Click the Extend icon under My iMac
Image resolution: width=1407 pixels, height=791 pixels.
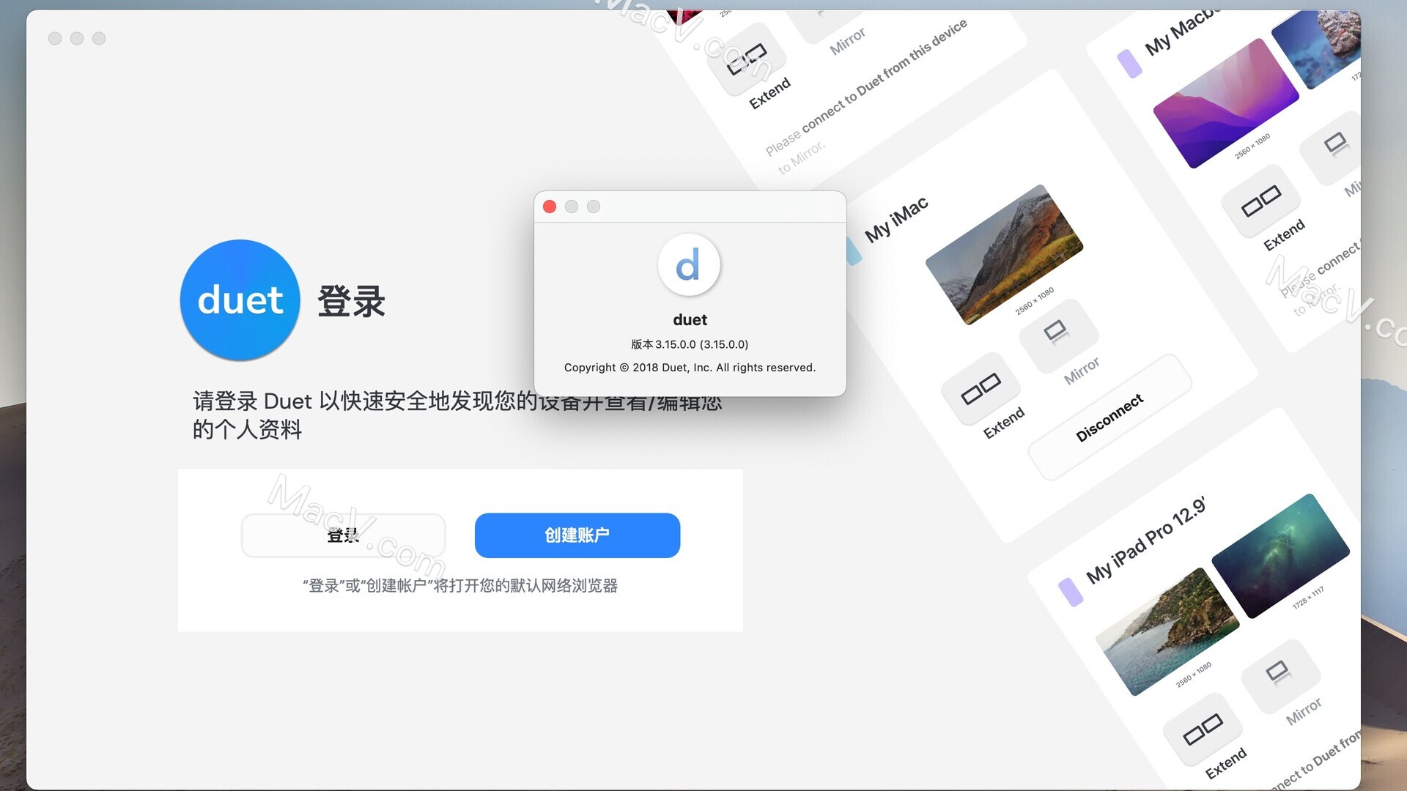pos(981,389)
